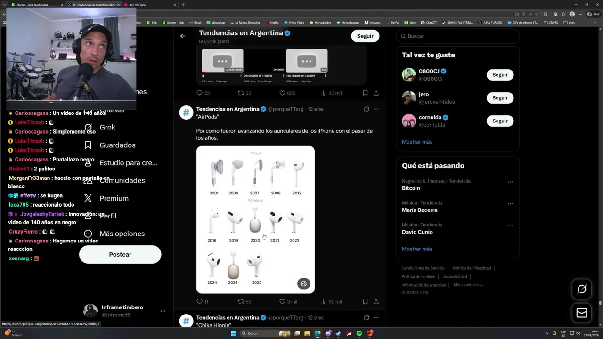Open File Explorer from the taskbar

pos(307,333)
